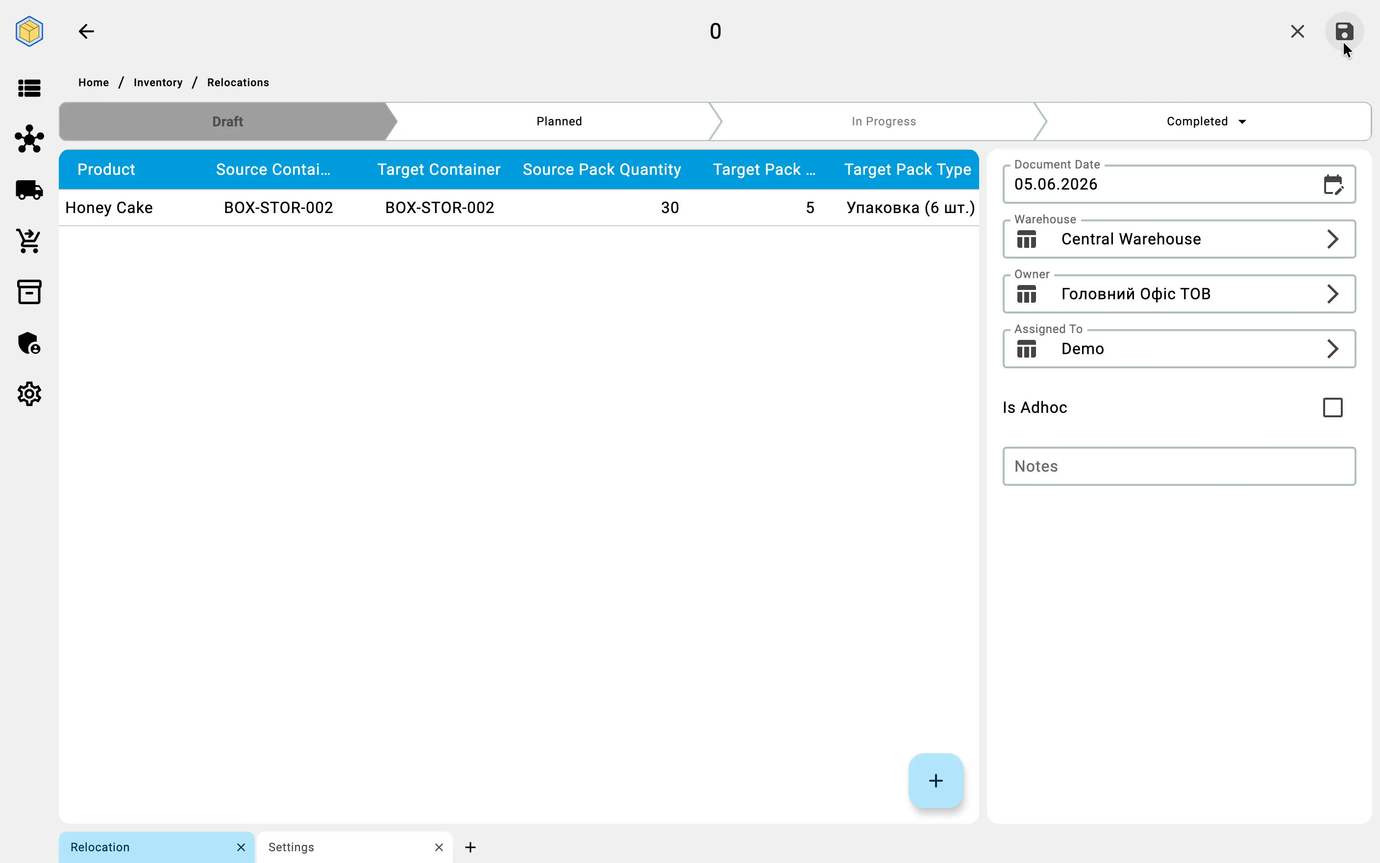The width and height of the screenshot is (1380, 863).
Task: Open the security shield sidebar icon
Action: (29, 343)
